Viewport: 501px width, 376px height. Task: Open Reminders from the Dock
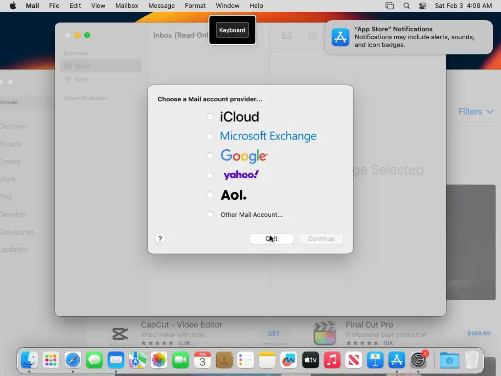pyautogui.click(x=246, y=360)
